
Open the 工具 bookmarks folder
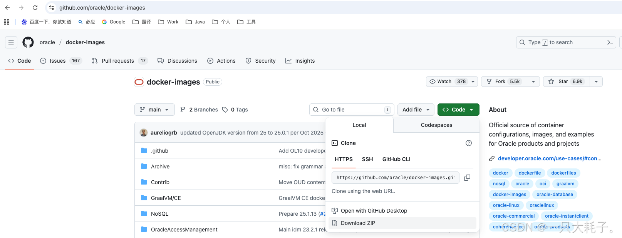coord(246,22)
